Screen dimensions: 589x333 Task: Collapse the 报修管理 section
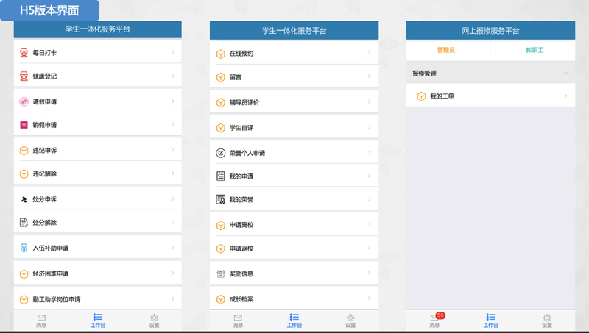tap(565, 74)
